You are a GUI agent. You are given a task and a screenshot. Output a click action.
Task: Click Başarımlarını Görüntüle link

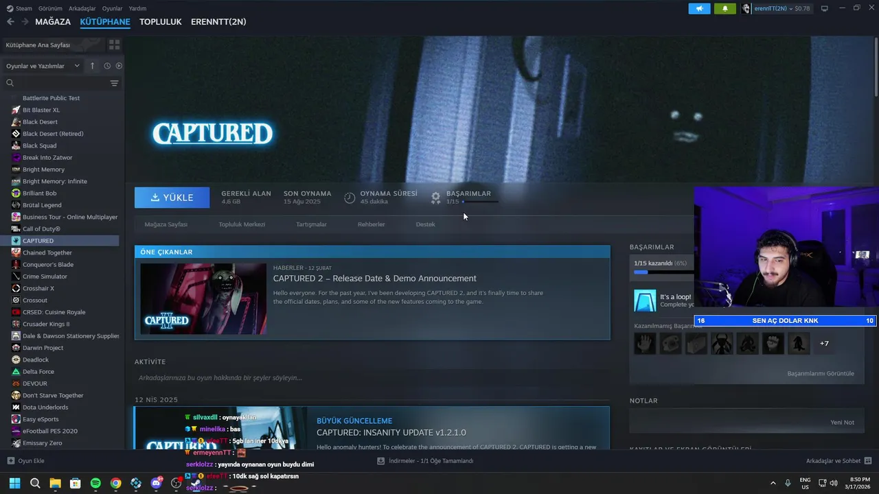pyautogui.click(x=821, y=373)
